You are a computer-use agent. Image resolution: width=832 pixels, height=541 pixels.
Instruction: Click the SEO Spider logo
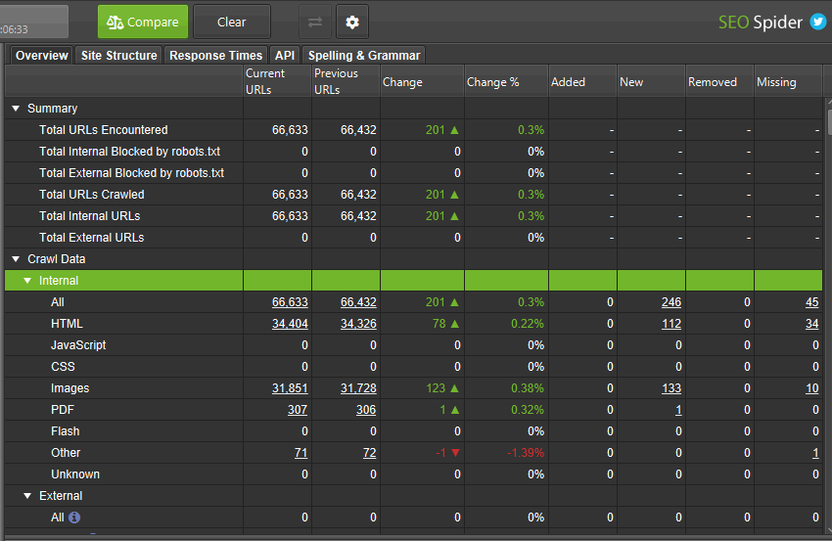(x=760, y=22)
